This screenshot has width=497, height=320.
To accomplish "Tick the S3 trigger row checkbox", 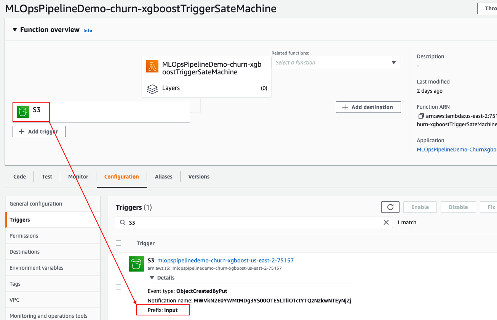I will (118, 287).
